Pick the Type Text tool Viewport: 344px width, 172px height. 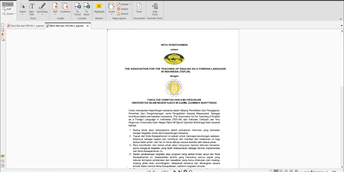coord(32,9)
